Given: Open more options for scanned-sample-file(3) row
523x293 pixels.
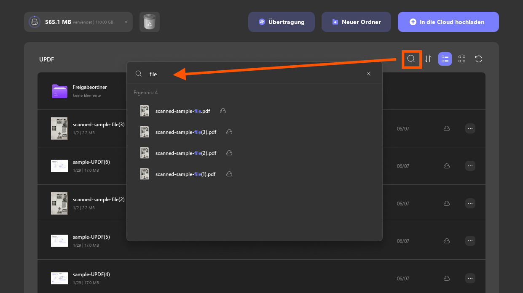Looking at the screenshot, I should (x=470, y=128).
